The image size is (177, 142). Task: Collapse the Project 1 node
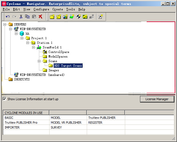pos(22,38)
